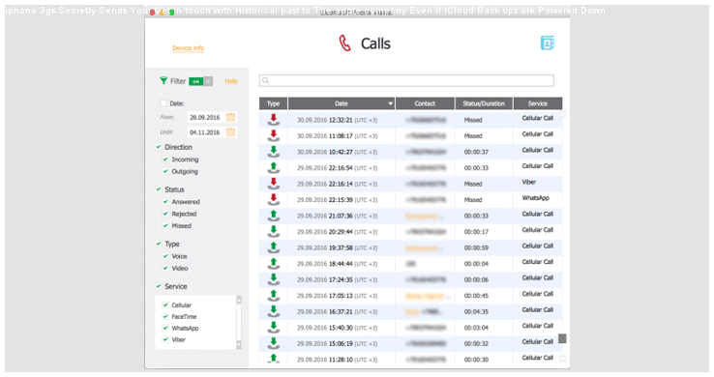Edit the Until date field 04.11.2016

(x=206, y=132)
